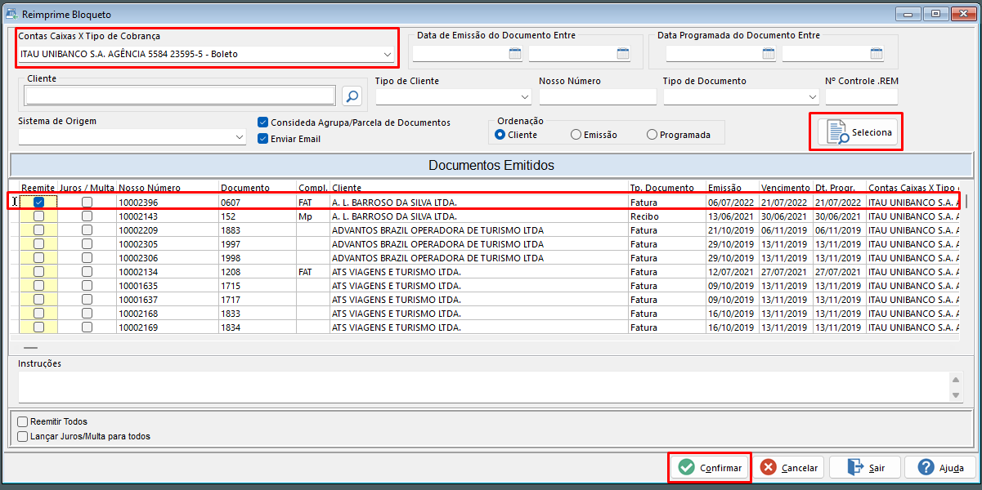Screen dimensions: 982x490
Task: Click the Confirmar button
Action: pyautogui.click(x=710, y=468)
